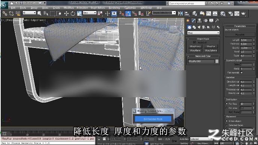Select the Link tool icon
Screen dimensions: 258x145
(5, 13)
